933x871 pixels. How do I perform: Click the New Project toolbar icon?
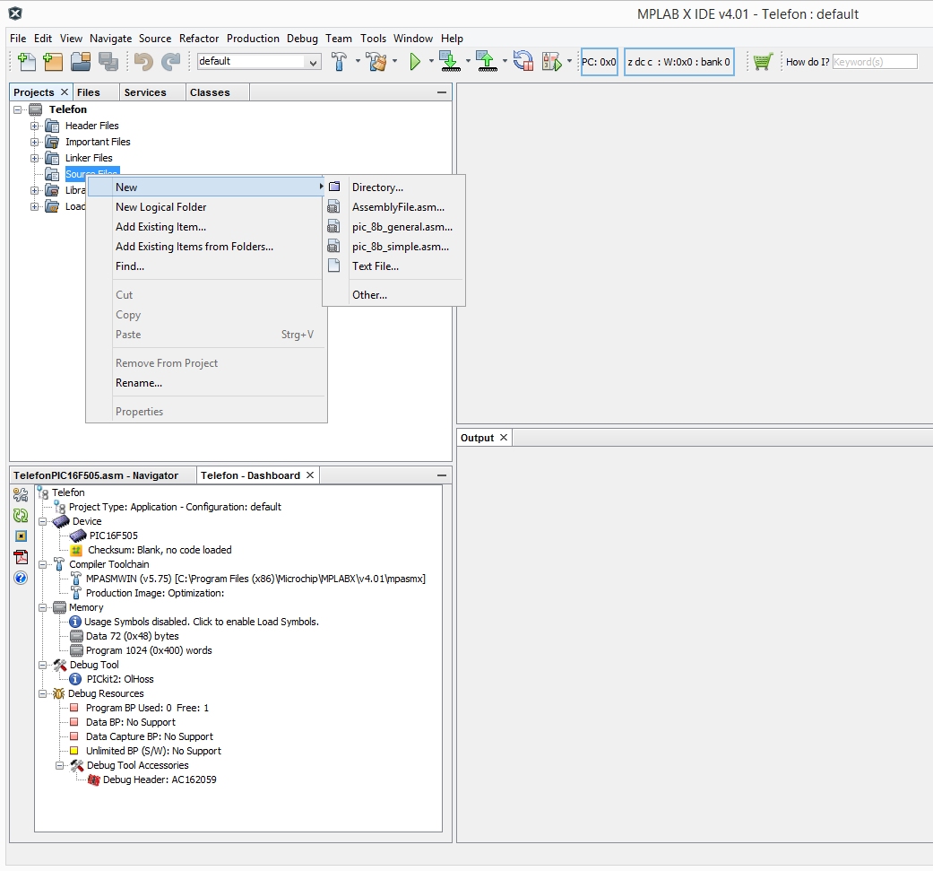[x=53, y=61]
